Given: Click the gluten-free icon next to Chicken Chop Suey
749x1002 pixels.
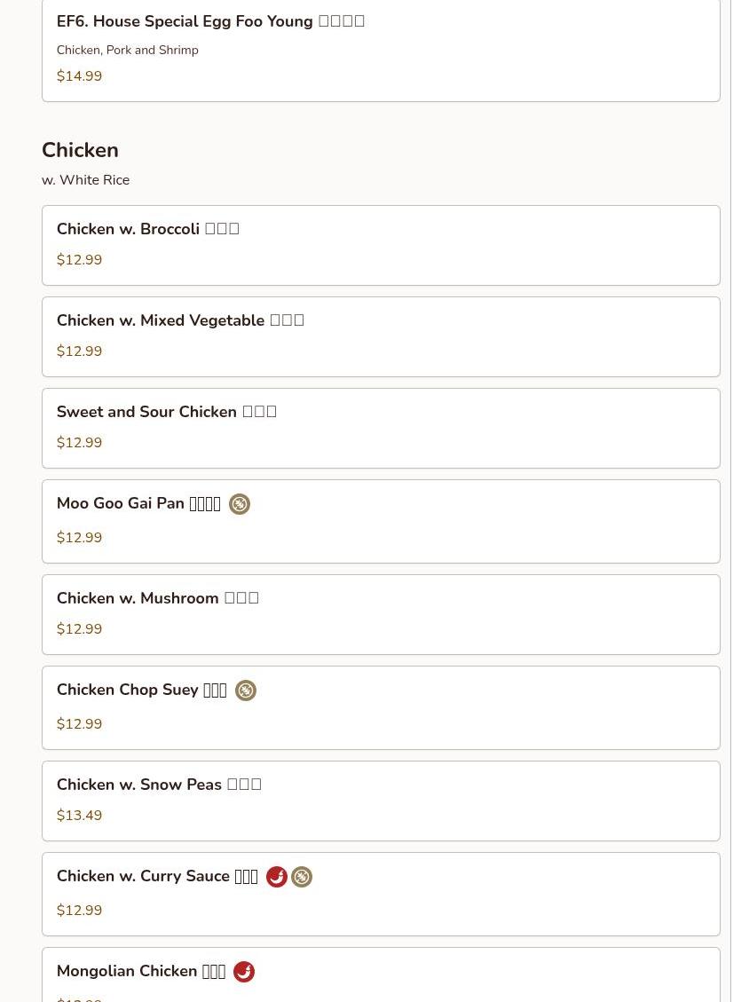Looking at the screenshot, I should [x=246, y=690].
